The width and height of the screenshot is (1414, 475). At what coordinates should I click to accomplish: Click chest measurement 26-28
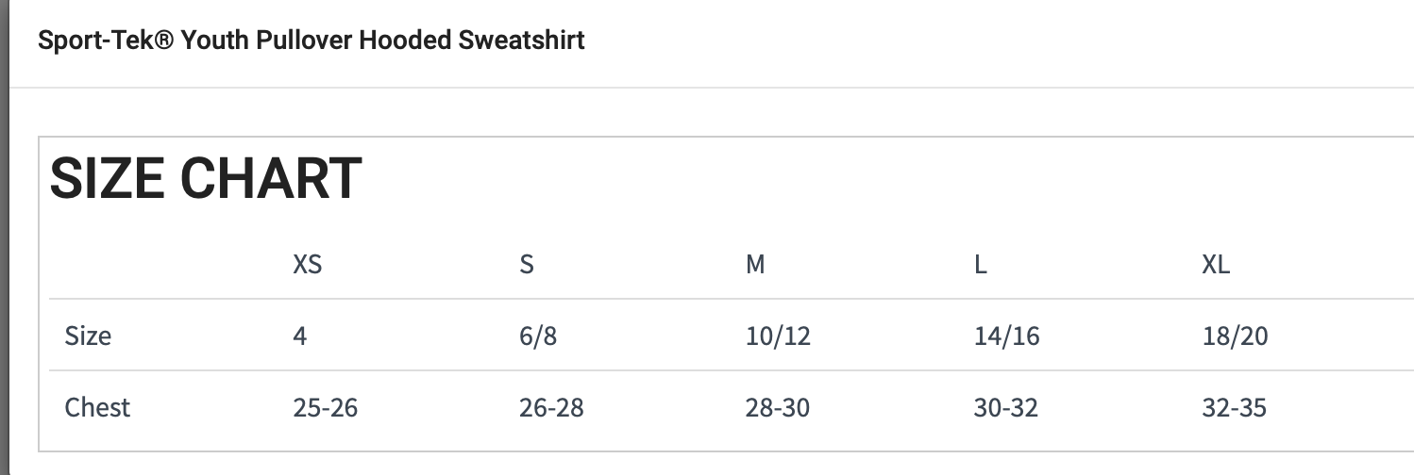pos(551,408)
